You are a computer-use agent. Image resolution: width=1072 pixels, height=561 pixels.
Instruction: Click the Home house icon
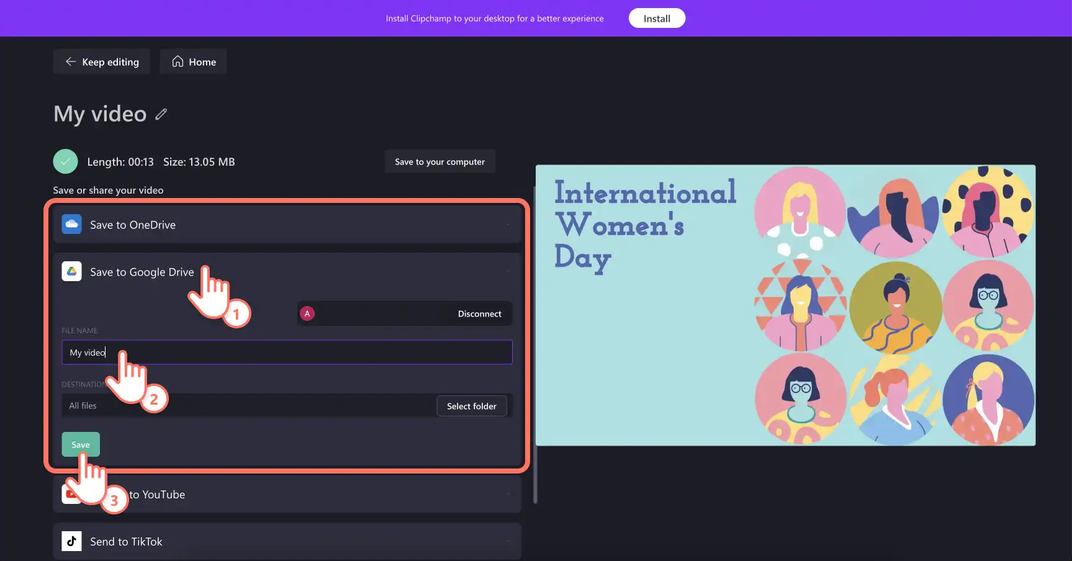[178, 61]
